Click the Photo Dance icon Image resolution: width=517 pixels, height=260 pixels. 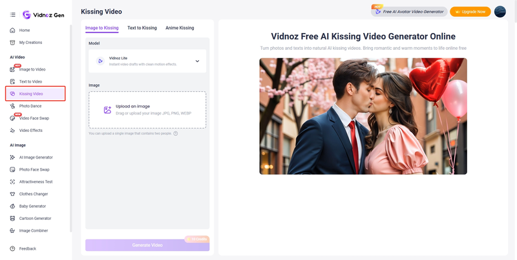tap(12, 106)
